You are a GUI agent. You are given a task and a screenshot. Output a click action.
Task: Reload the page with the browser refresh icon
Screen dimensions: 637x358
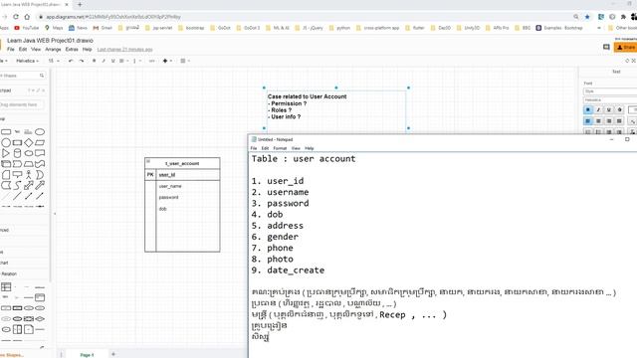[x=16, y=17]
